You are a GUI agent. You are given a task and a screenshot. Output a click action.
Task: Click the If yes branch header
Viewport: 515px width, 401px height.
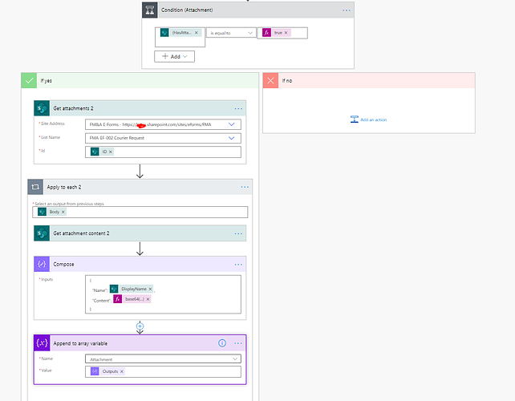click(x=140, y=80)
